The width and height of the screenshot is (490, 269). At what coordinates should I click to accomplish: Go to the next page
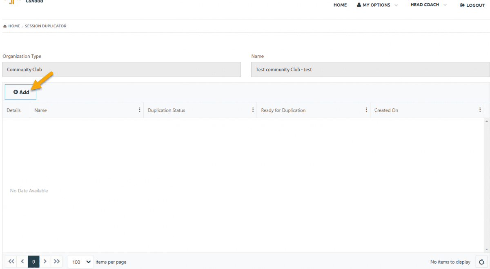pyautogui.click(x=45, y=262)
